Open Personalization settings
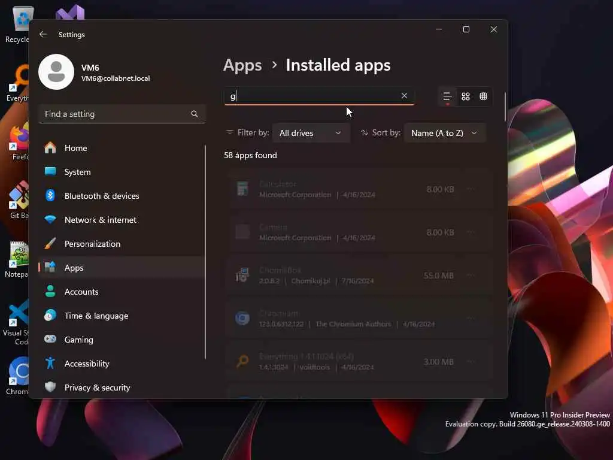This screenshot has height=460, width=613. pos(121,244)
